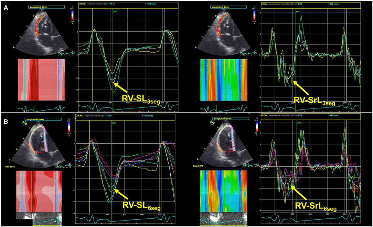Click the six-segment echo image in panel B strain view
This screenshot has height=227, width=373.
(x=39, y=144)
